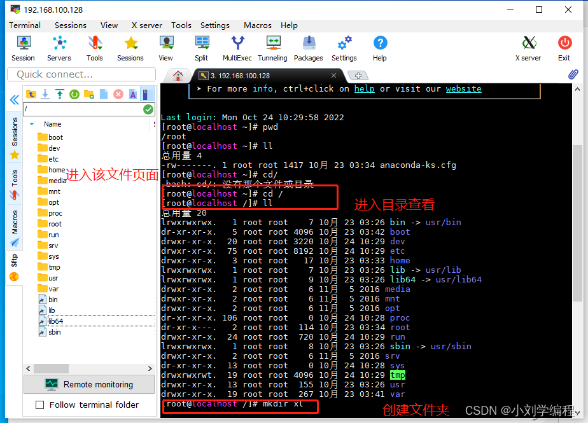Open the Settings menu

(215, 25)
